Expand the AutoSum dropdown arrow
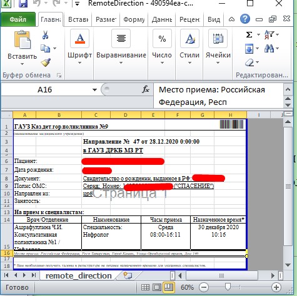Viewport: 297px width, 296px height. click(x=258, y=34)
